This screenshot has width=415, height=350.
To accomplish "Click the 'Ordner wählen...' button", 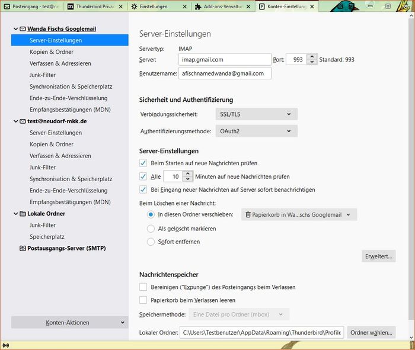I will click(x=371, y=332).
